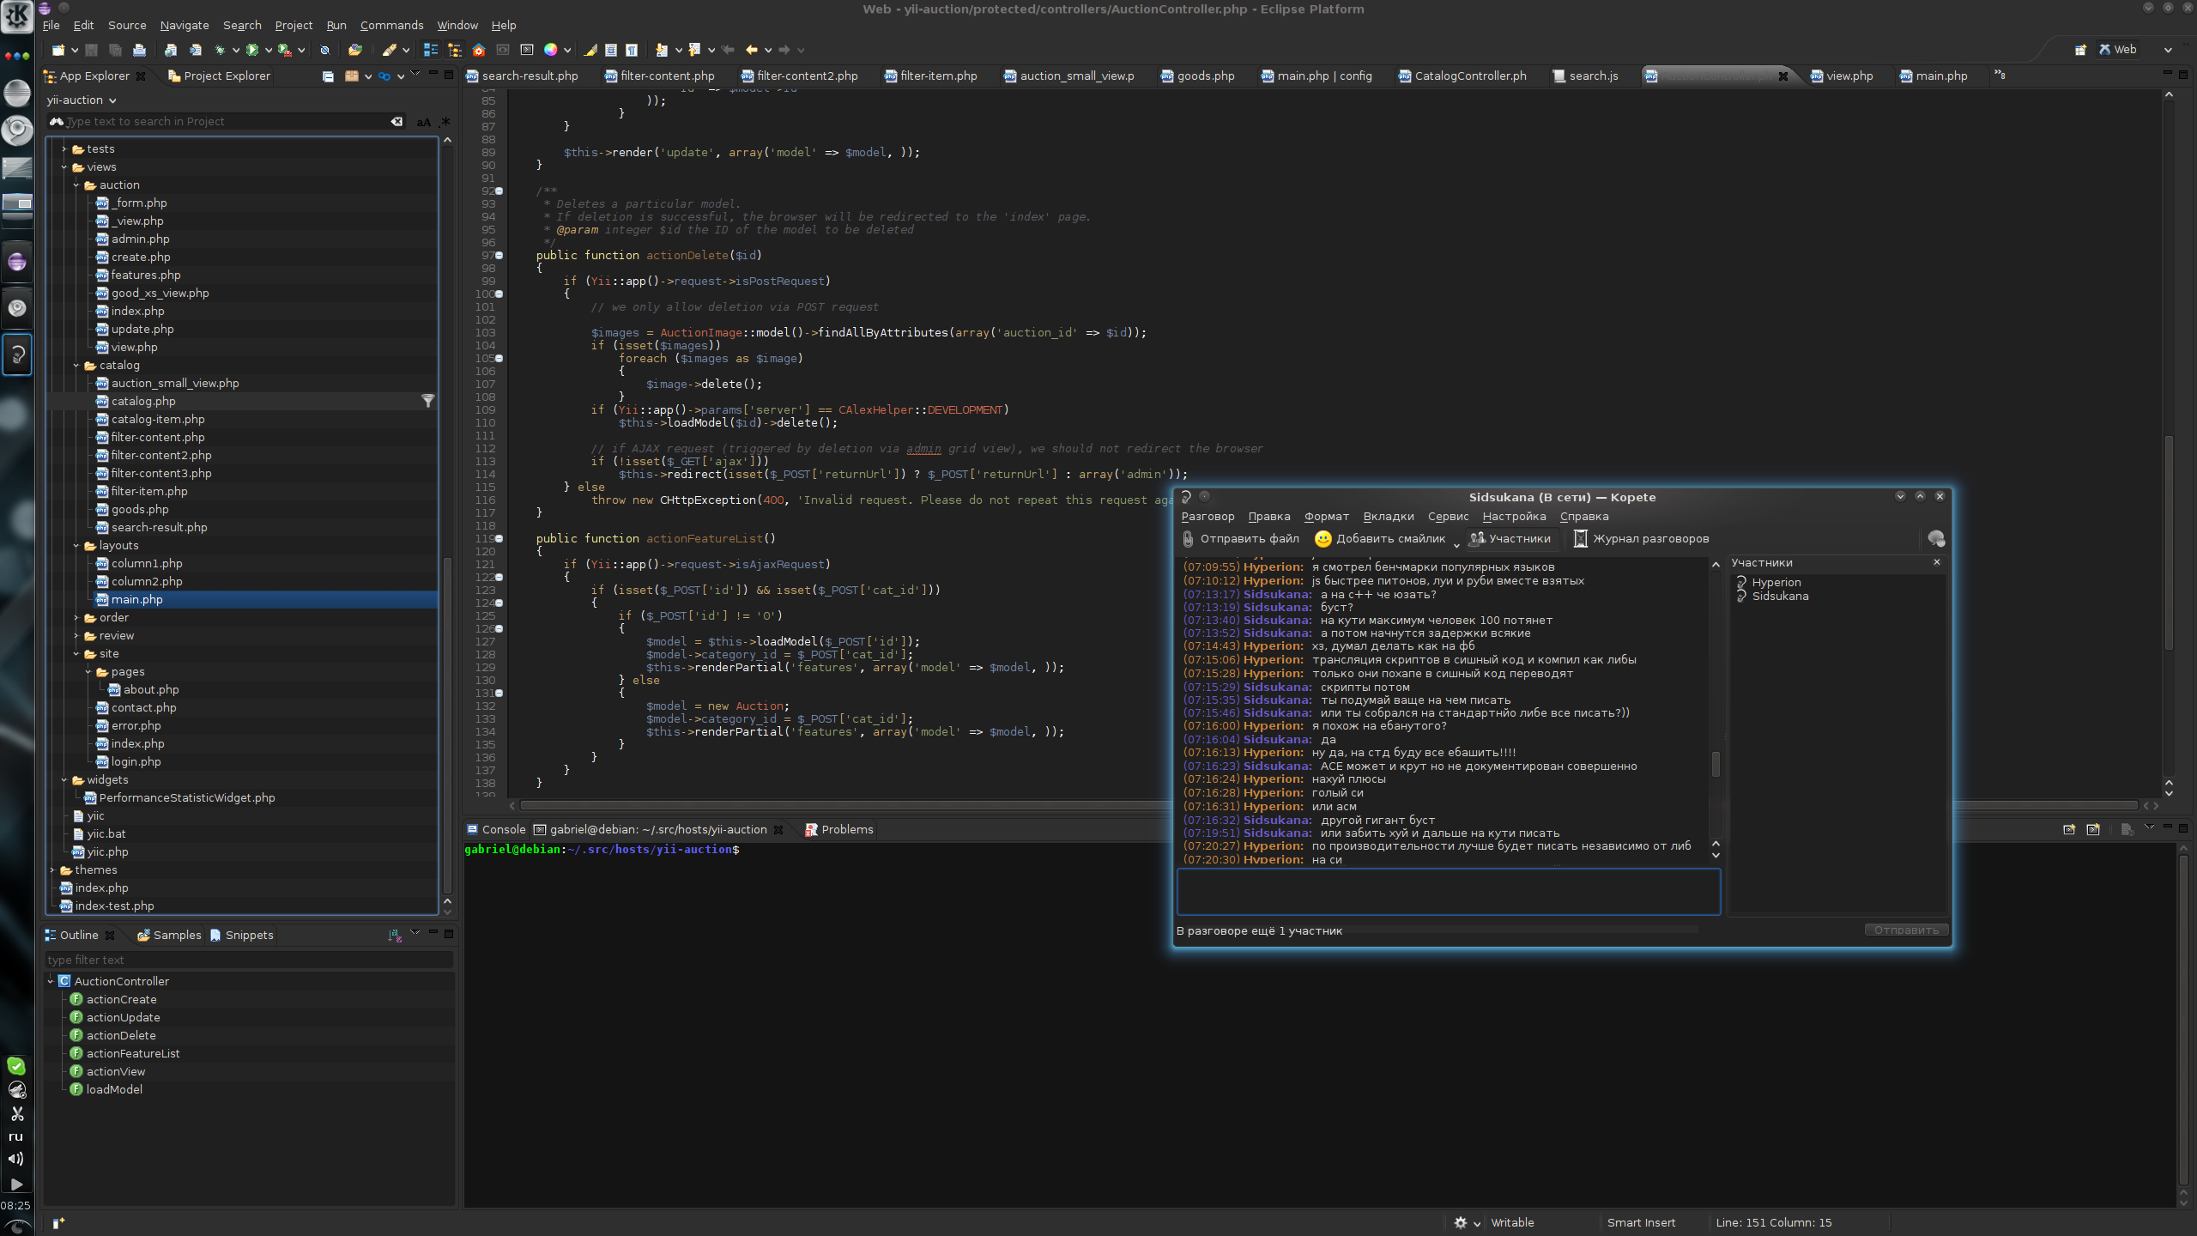Click the Kopete message input field
The image size is (2197, 1236).
[1448, 891]
